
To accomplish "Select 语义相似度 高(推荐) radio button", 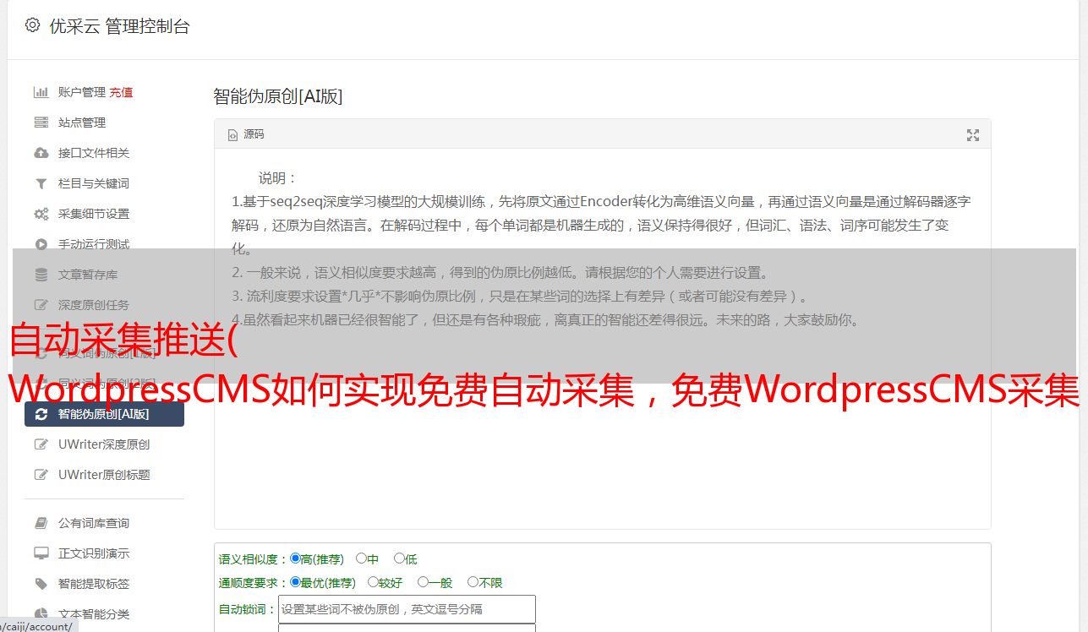I will pyautogui.click(x=295, y=558).
